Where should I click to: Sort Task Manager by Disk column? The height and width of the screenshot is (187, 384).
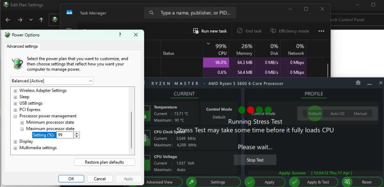pyautogui.click(x=268, y=49)
